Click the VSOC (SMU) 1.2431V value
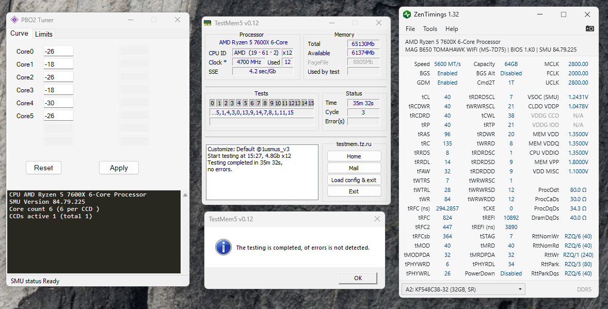 (578, 97)
